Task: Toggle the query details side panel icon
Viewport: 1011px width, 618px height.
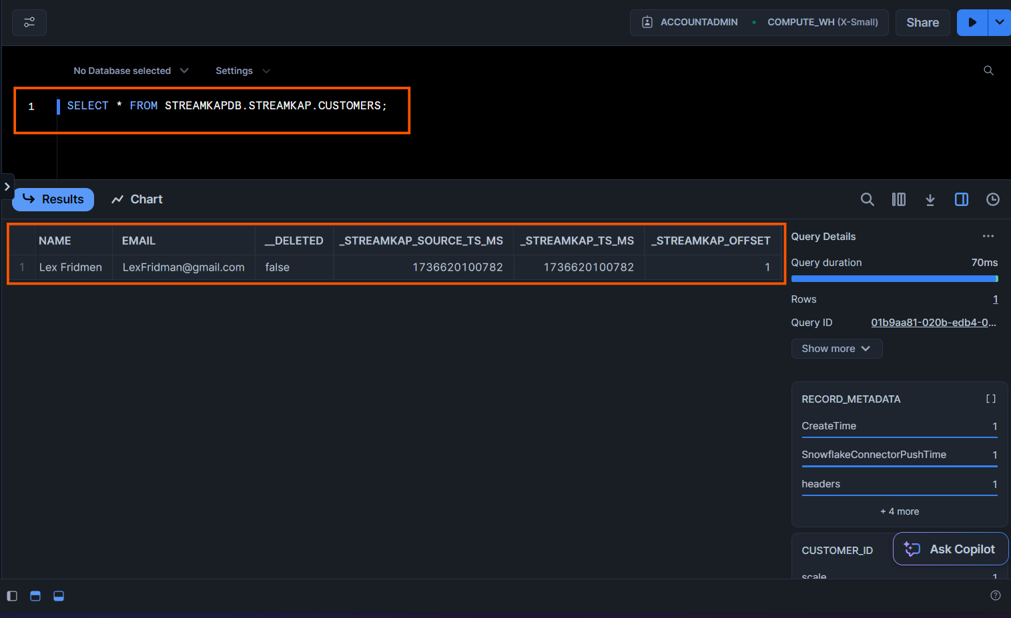Action: (961, 199)
